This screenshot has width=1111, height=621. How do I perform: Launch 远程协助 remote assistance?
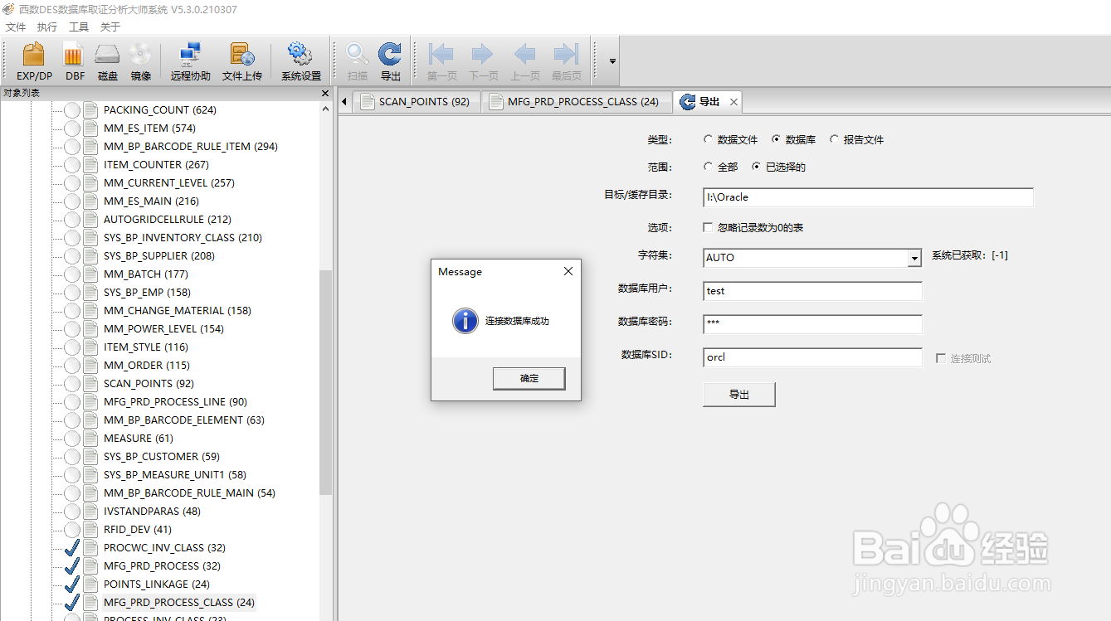point(190,61)
